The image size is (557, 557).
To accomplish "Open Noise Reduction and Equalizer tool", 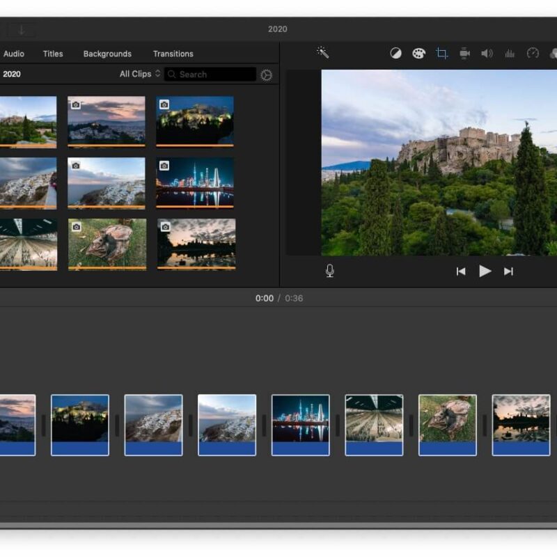I will pos(510,54).
